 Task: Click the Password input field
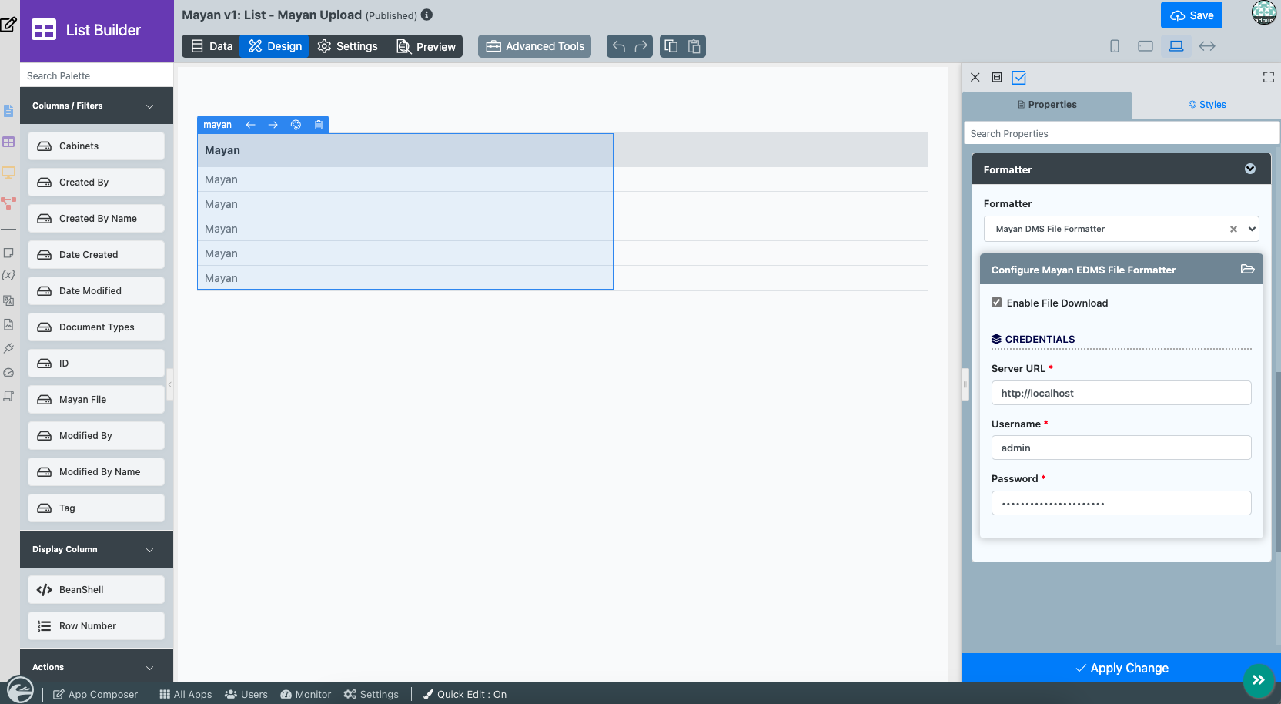[x=1122, y=503]
